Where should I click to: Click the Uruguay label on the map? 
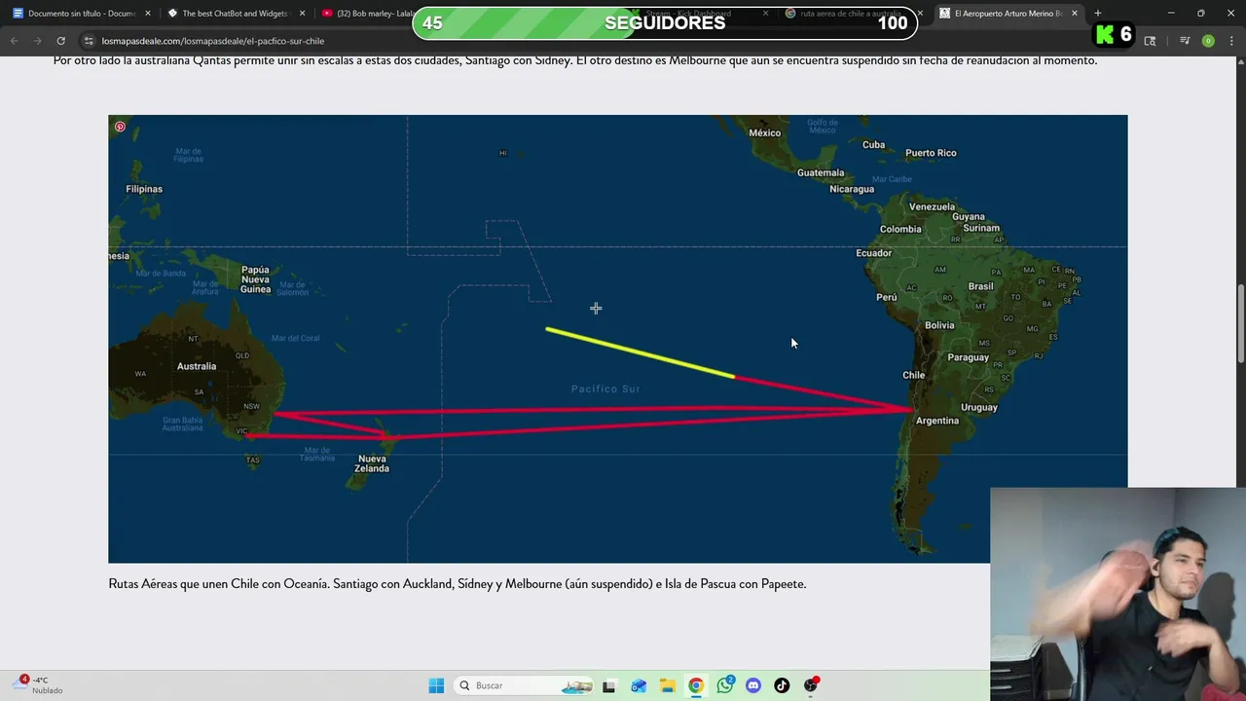coord(979,407)
